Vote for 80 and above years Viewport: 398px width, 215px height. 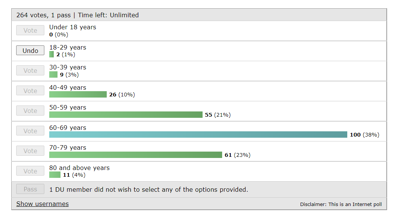pos(30,171)
